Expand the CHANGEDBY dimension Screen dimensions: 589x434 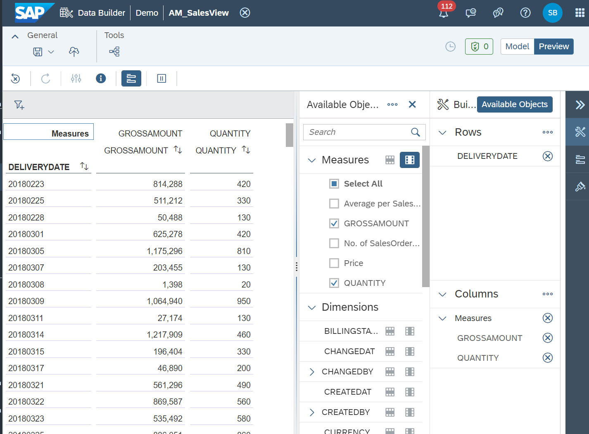312,372
